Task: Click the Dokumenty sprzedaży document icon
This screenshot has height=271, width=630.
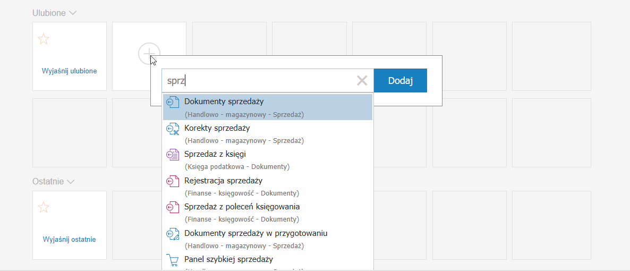Action: [x=172, y=102]
